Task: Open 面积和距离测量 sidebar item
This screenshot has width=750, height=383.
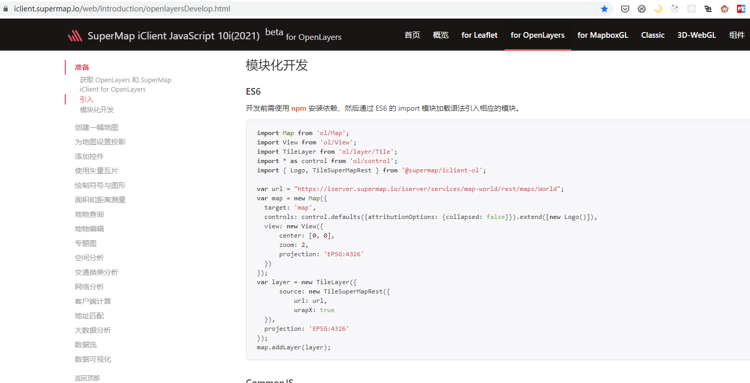Action: tap(100, 200)
